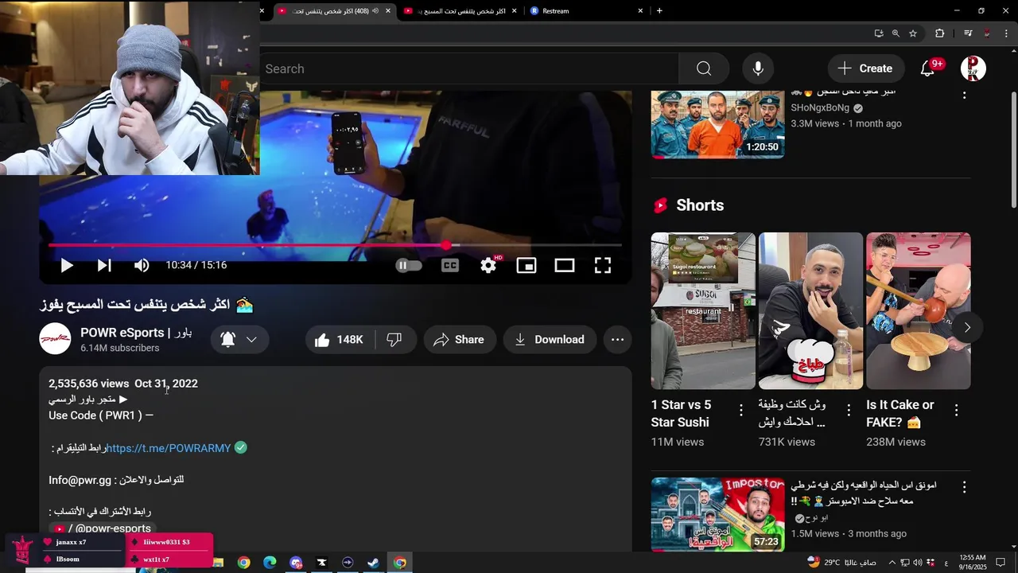The height and width of the screenshot is (573, 1018).
Task: Open the notifications bell showing 9+
Action: point(928,68)
